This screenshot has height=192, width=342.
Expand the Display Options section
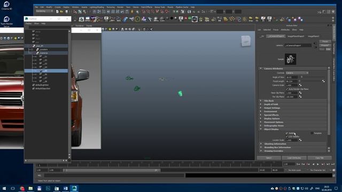click(261, 118)
